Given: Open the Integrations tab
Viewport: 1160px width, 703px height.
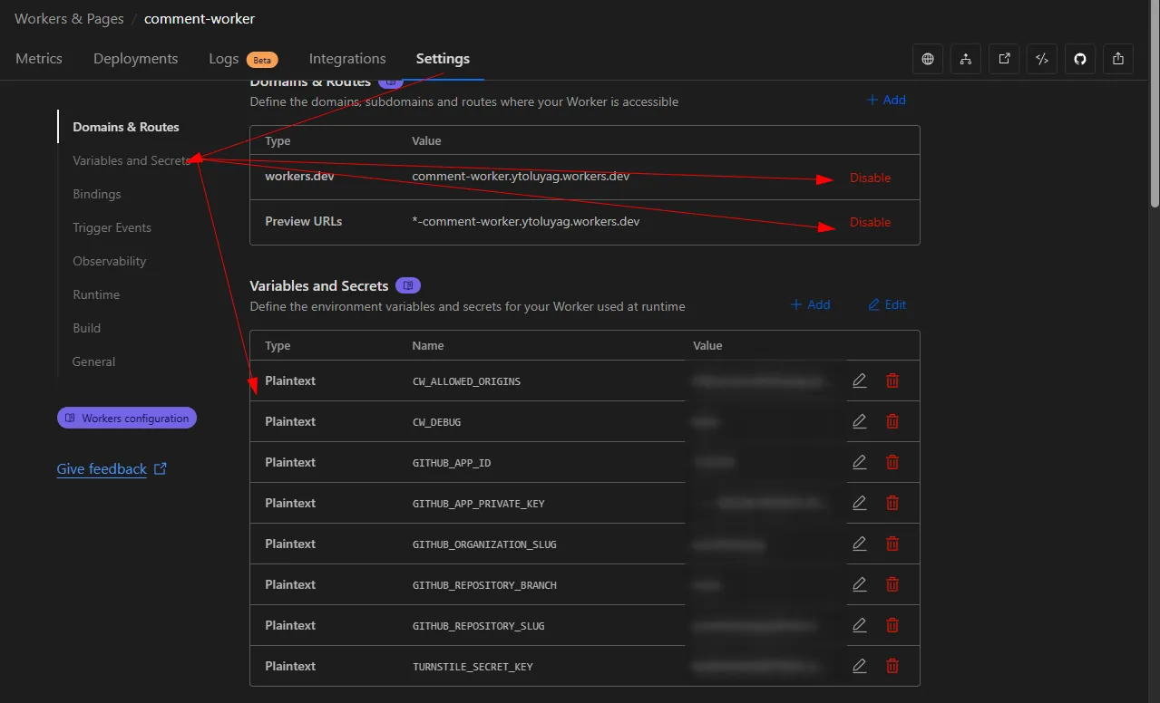Looking at the screenshot, I should 347,59.
